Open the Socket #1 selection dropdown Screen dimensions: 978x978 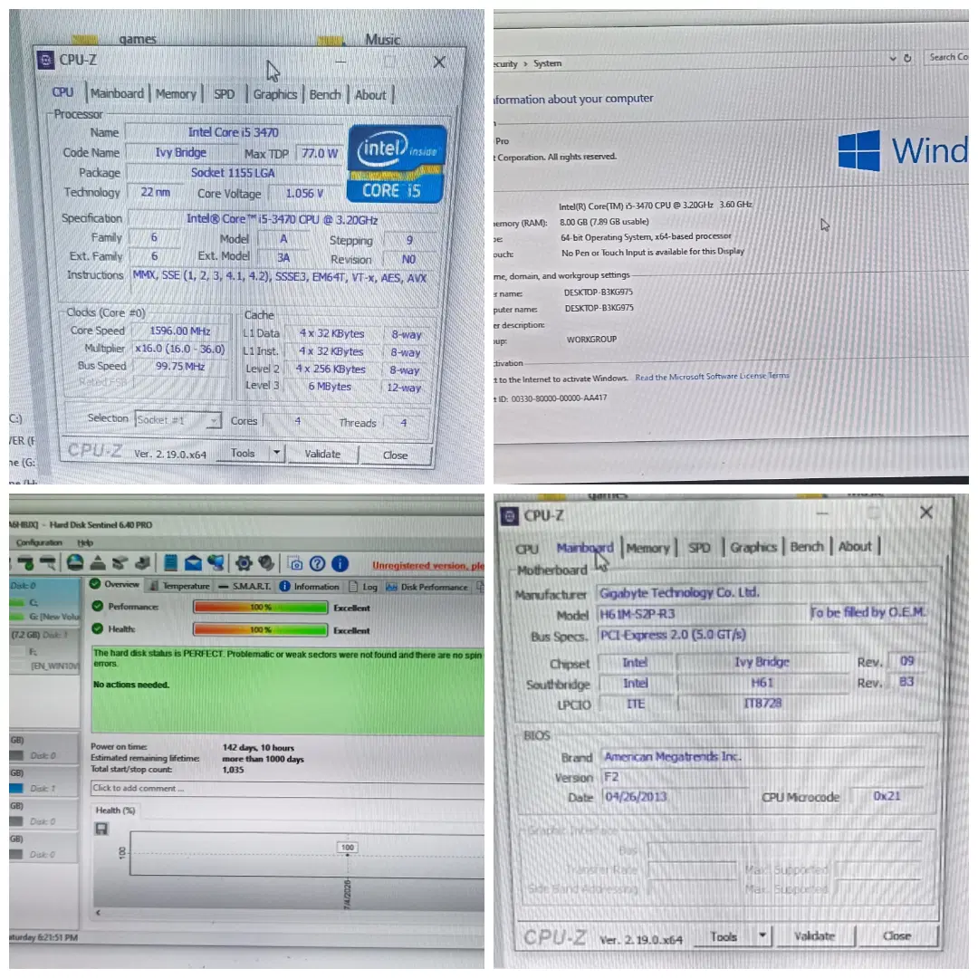pyautogui.click(x=178, y=420)
